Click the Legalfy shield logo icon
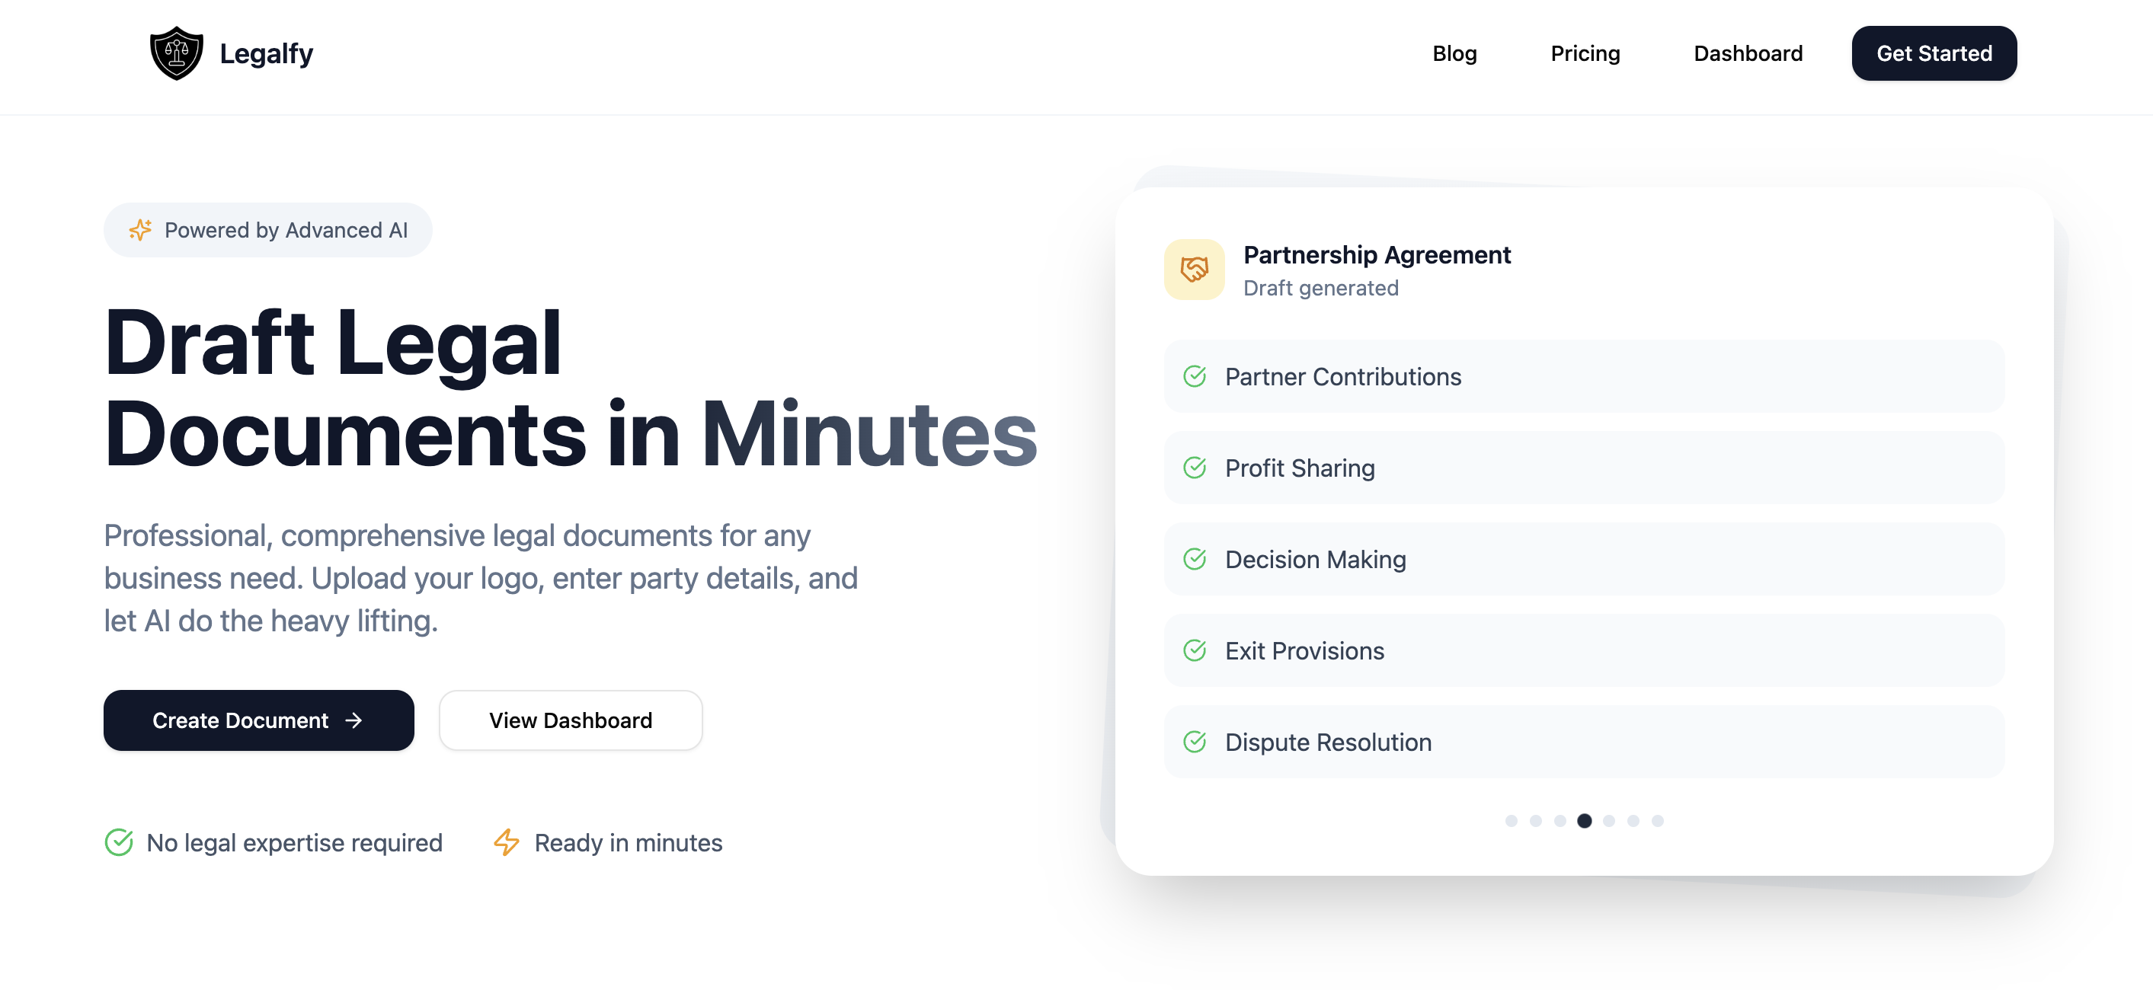The width and height of the screenshot is (2153, 990). point(176,53)
